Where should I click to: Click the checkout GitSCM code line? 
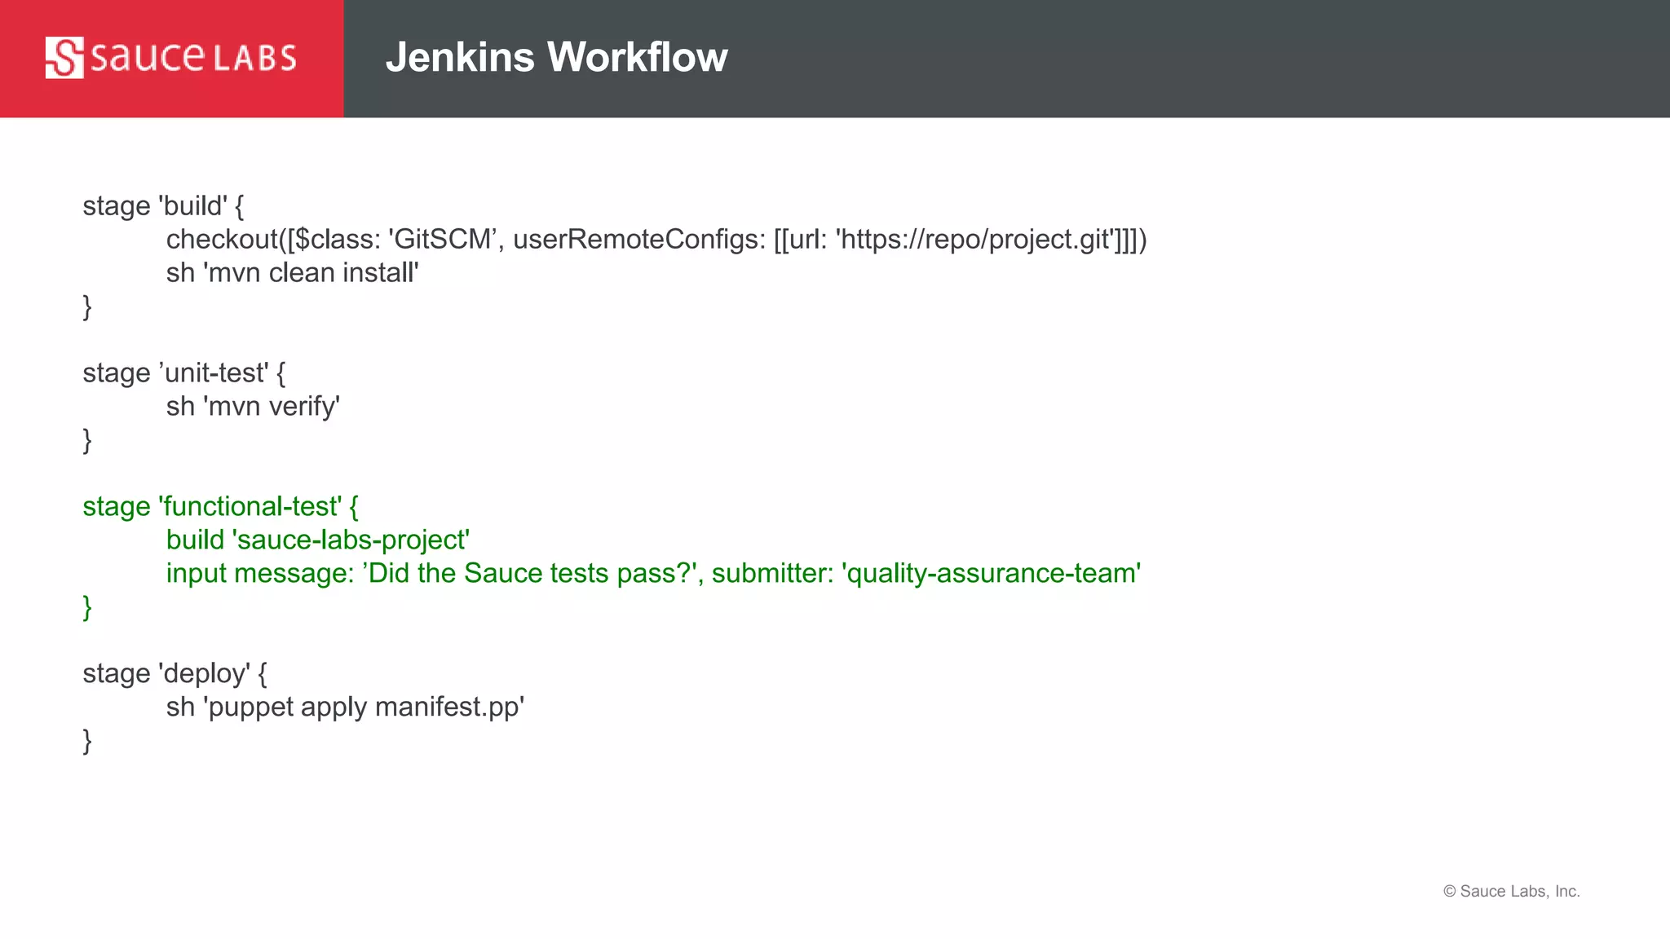tap(656, 240)
